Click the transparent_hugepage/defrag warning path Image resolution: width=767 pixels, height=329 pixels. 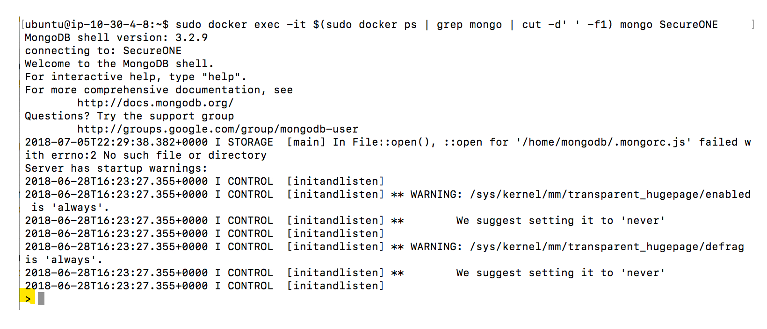pyautogui.click(x=607, y=247)
